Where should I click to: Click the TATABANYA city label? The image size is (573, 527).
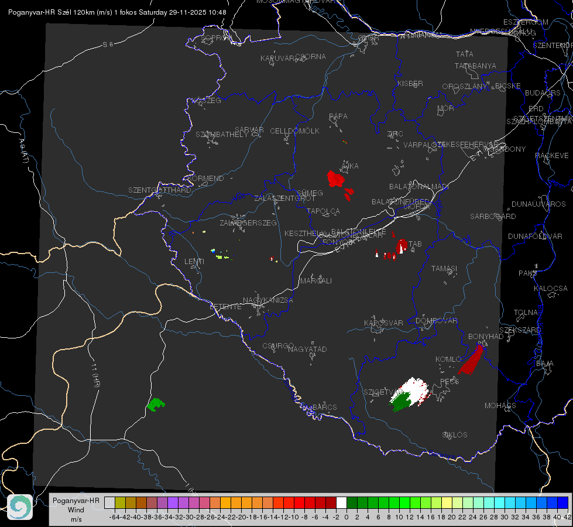pos(475,66)
